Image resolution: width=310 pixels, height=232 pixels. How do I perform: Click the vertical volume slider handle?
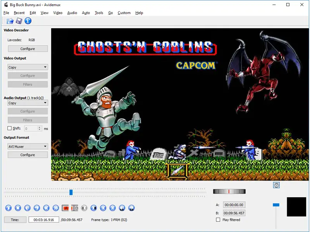[x=276, y=205]
